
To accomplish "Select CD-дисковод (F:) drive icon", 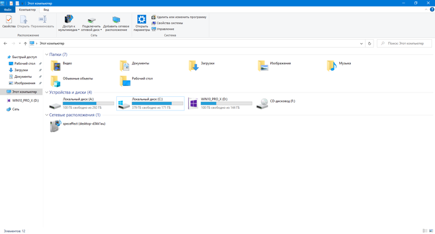I will click(262, 103).
